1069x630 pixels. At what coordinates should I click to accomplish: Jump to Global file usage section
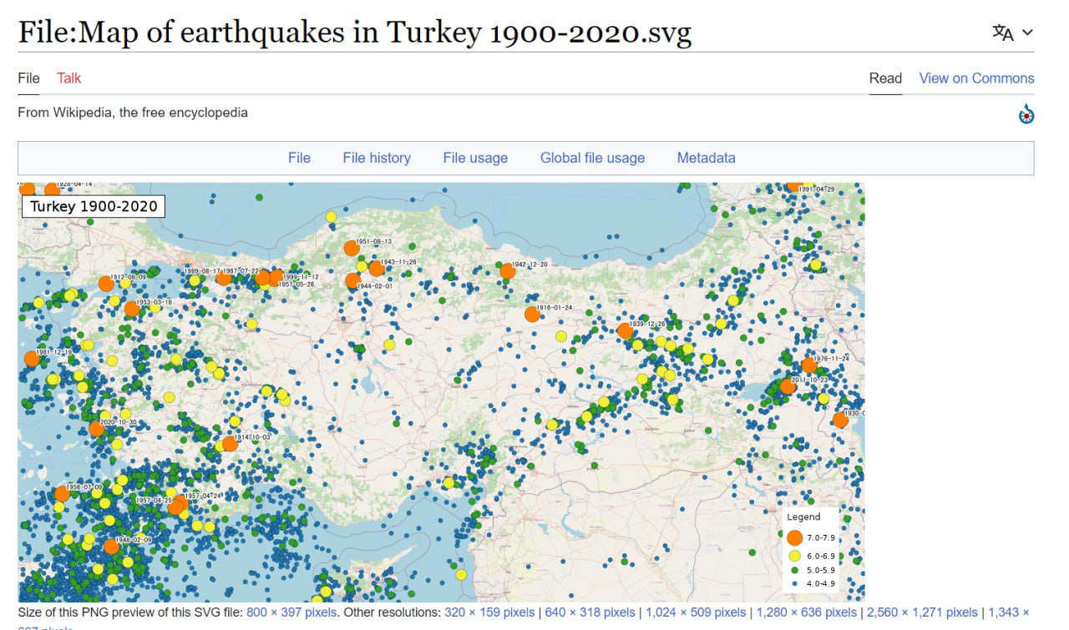[592, 158]
